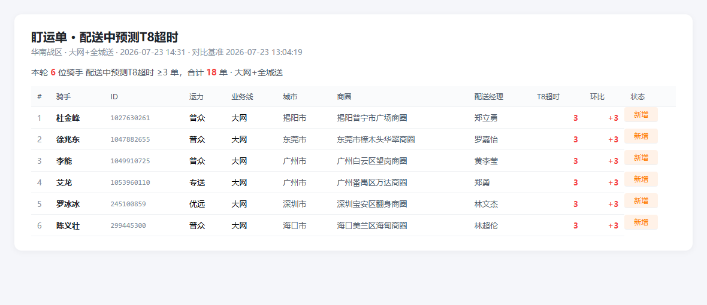Select rider name 李能

point(64,161)
